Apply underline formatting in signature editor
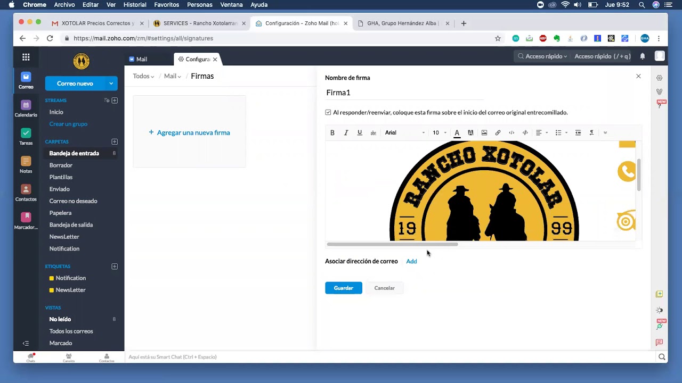The width and height of the screenshot is (682, 383). click(x=360, y=132)
